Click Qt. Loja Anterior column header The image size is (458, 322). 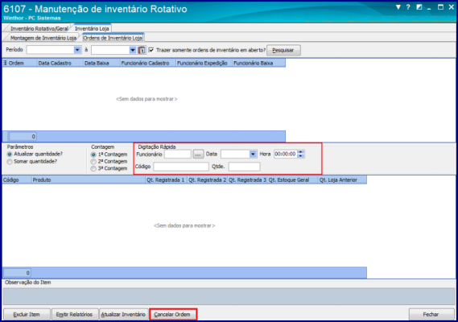tap(342, 180)
